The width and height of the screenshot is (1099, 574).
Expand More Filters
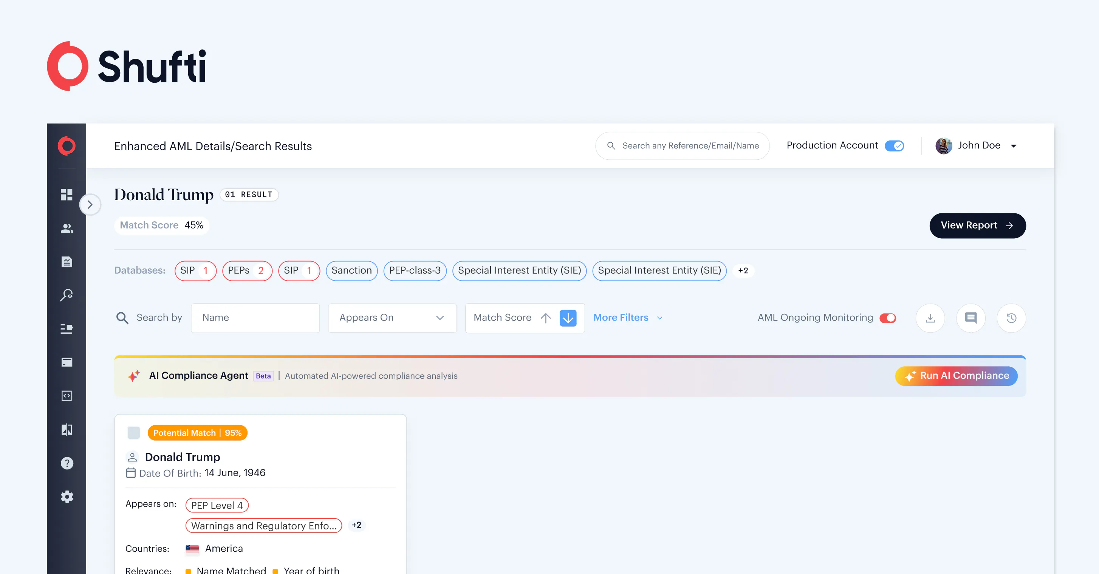tap(628, 318)
